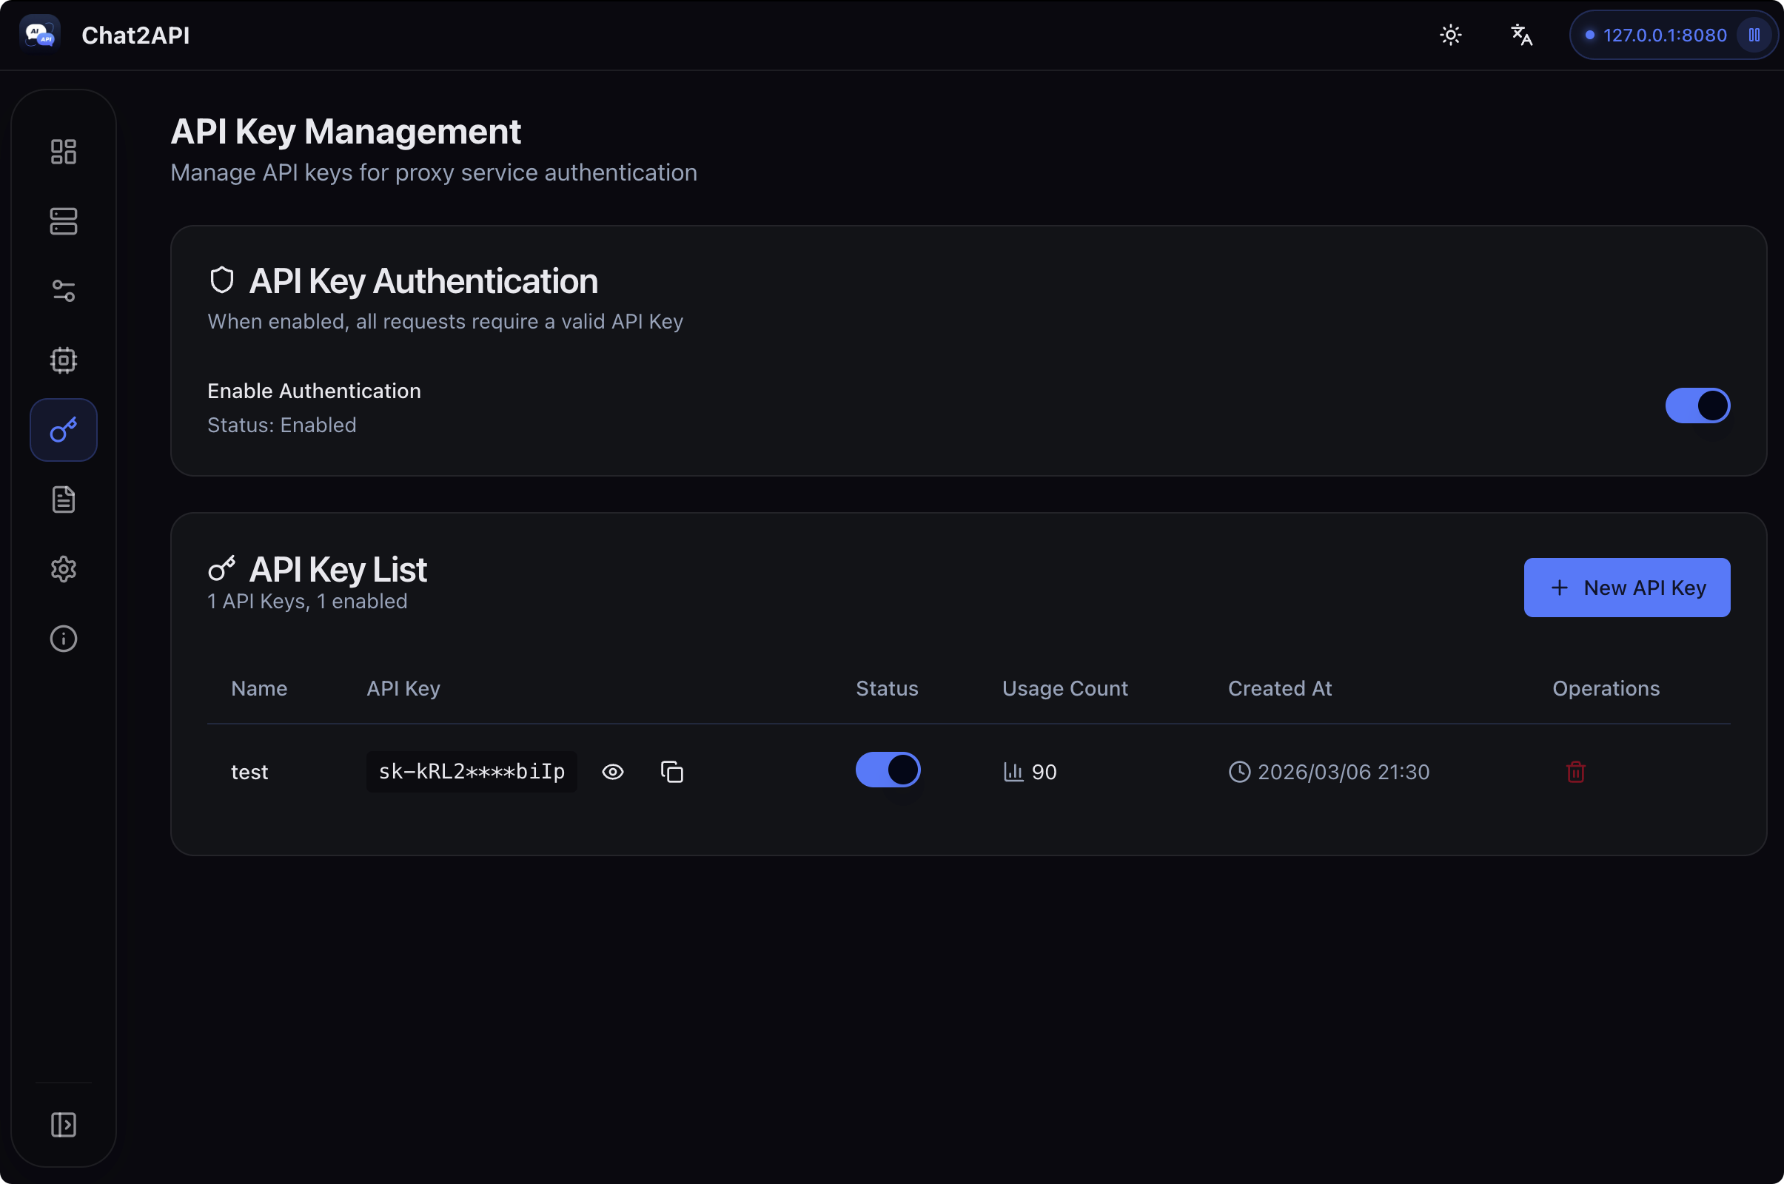This screenshot has width=1784, height=1184.
Task: Open the gear settings sidebar icon
Action: 64,568
